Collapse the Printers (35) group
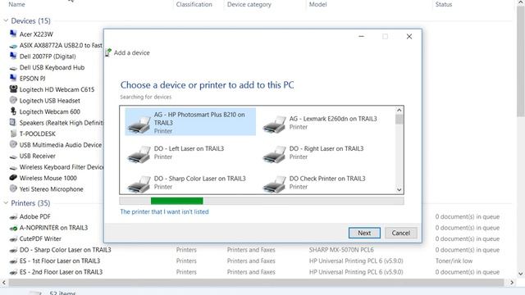The image size is (525, 295). 6,203
